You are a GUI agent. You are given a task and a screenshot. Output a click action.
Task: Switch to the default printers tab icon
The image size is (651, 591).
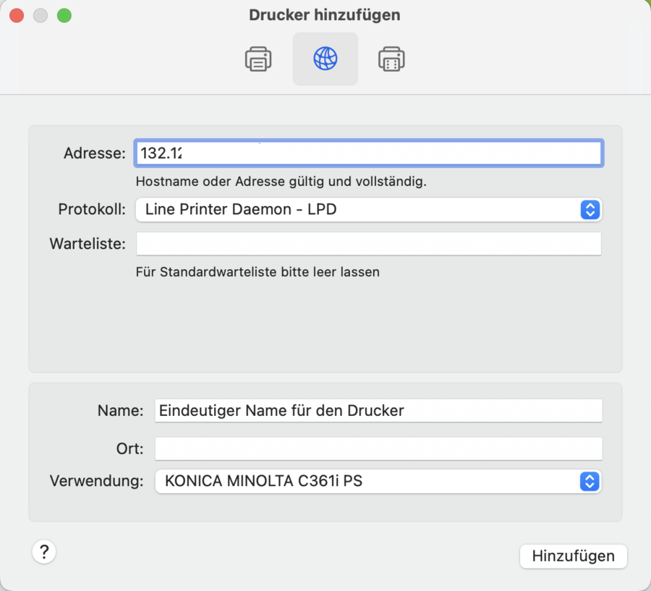click(x=258, y=59)
